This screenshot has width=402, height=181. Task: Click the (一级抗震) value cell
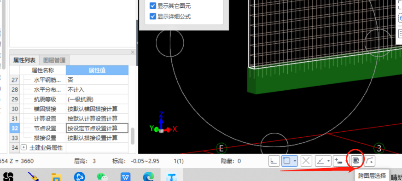pyautogui.click(x=97, y=99)
